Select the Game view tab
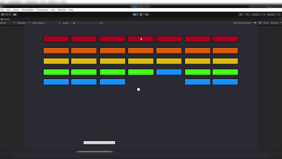This screenshot has height=159, width=282. click(x=5, y=19)
